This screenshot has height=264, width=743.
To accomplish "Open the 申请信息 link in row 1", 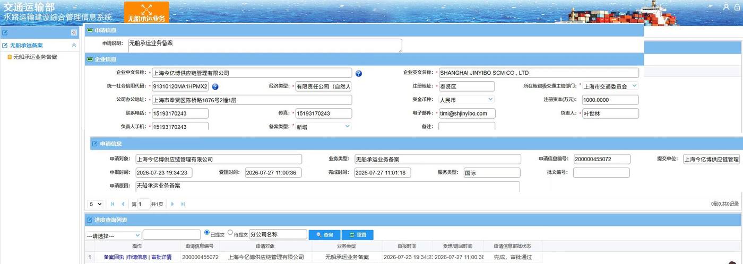I will pos(136,257).
